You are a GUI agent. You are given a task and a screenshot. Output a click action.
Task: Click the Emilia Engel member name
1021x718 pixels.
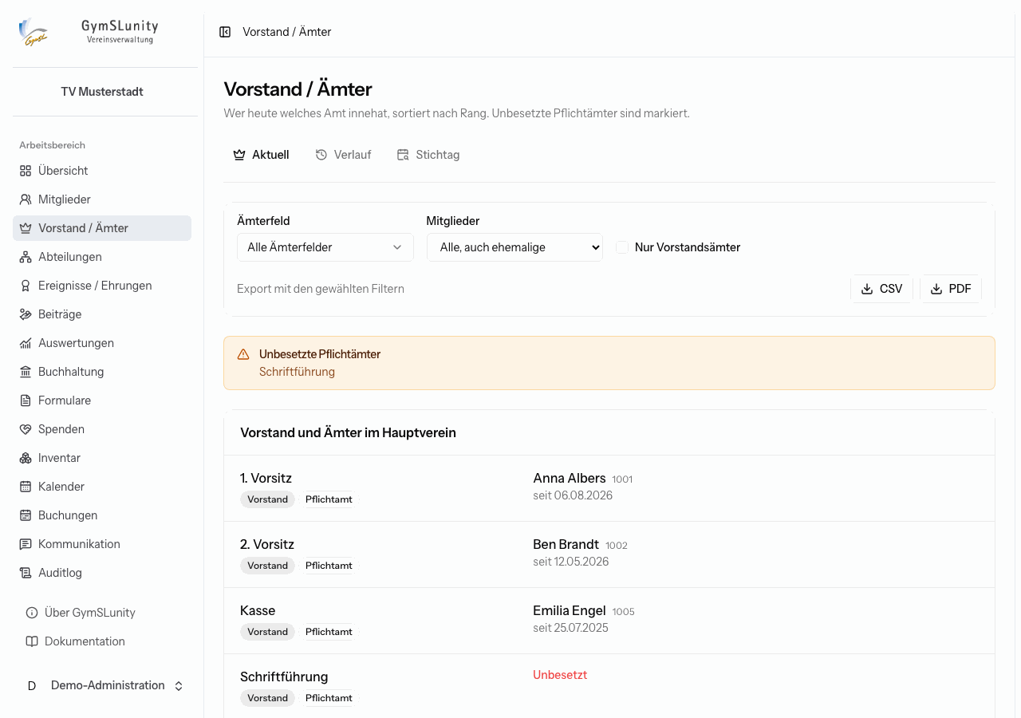pyautogui.click(x=570, y=611)
